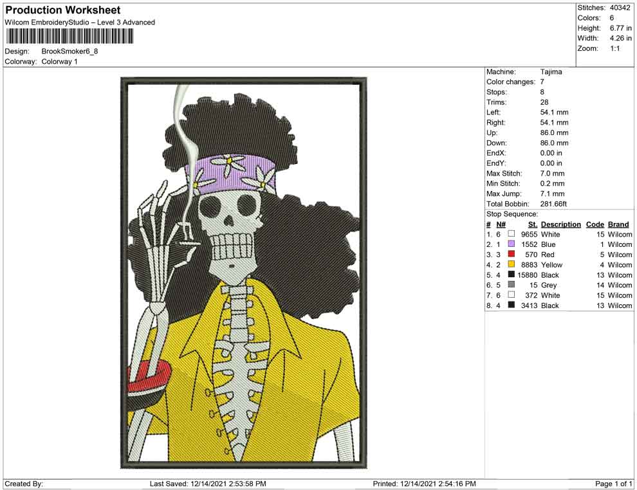The height and width of the screenshot is (490, 637).
Task: Click the 'St.' column header
Action: point(533,224)
